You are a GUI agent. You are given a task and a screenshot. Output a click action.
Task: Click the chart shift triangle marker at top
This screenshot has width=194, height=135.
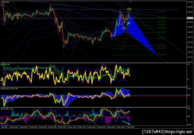[130, 1]
